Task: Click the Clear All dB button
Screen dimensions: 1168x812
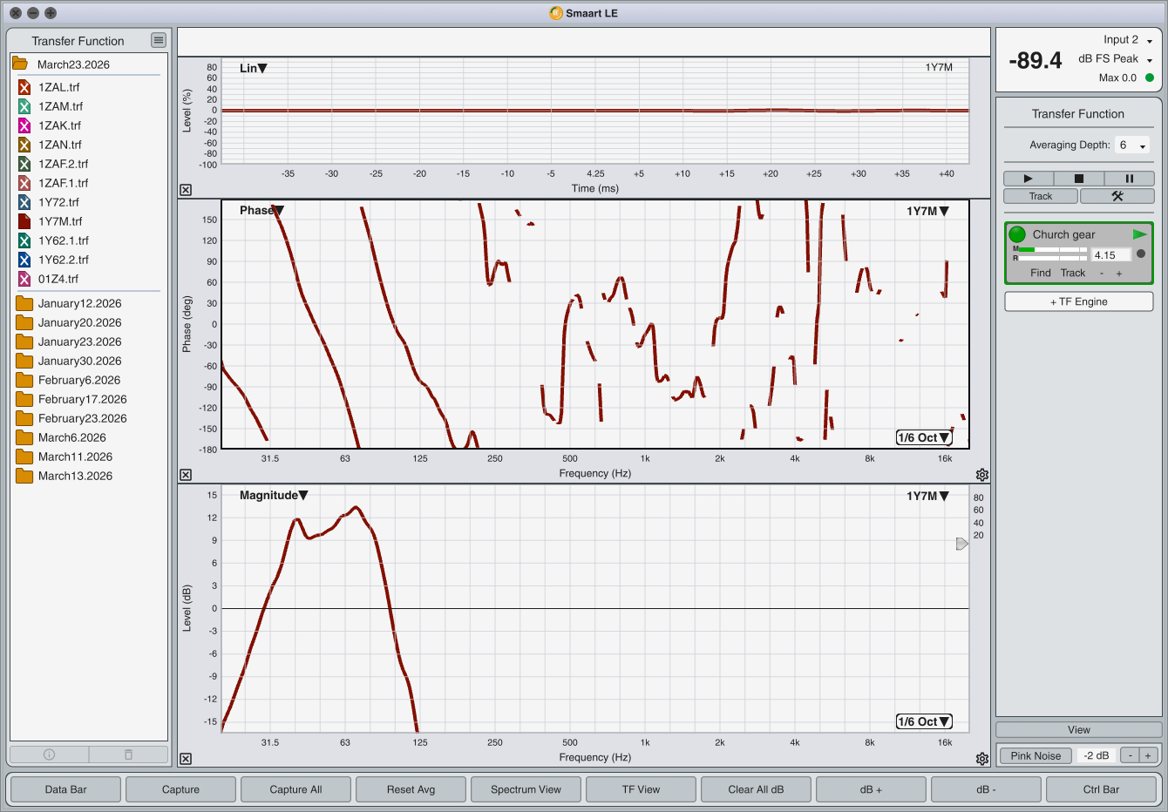Action: tap(757, 789)
